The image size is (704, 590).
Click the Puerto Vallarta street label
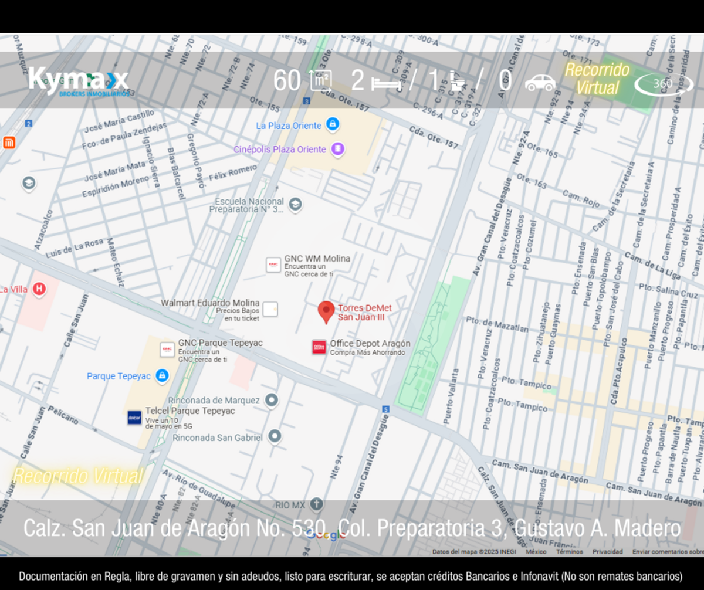tap(451, 396)
